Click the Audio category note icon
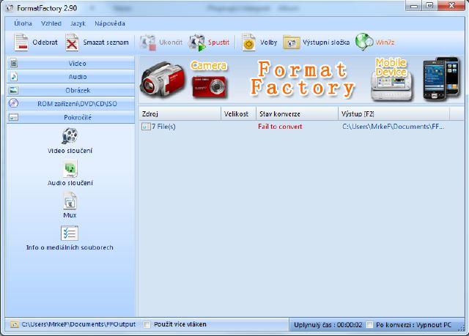469x336 pixels. click(x=13, y=77)
